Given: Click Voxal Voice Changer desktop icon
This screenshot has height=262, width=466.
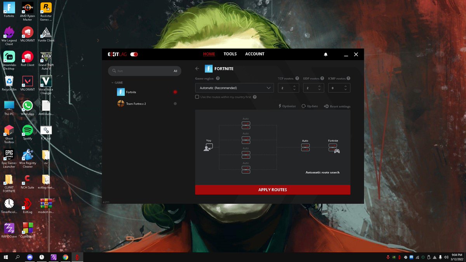Looking at the screenshot, I should tap(46, 85).
